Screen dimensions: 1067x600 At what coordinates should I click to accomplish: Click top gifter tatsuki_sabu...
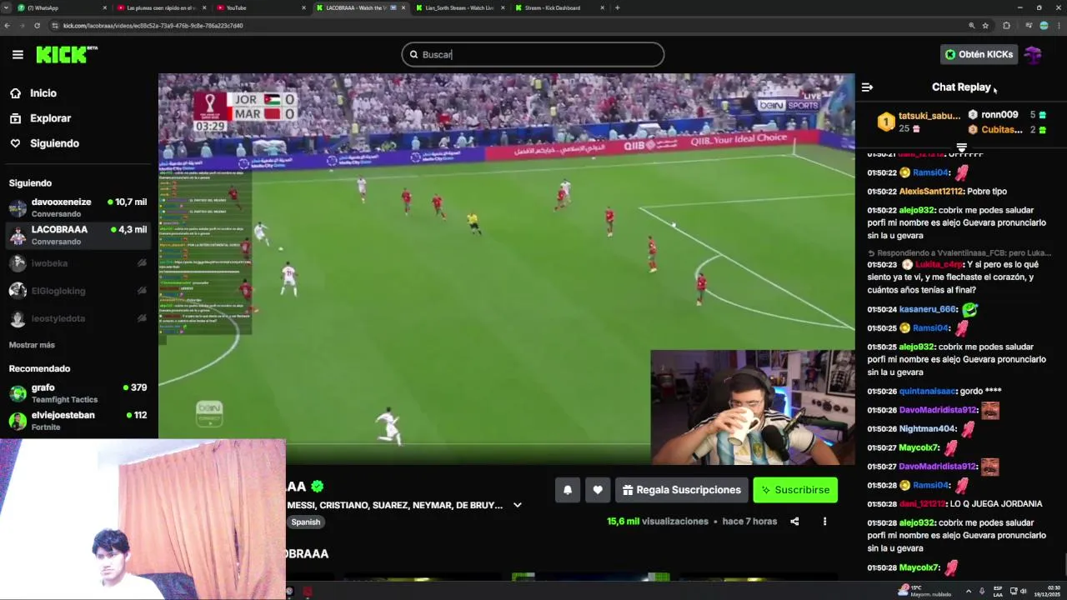[929, 116]
